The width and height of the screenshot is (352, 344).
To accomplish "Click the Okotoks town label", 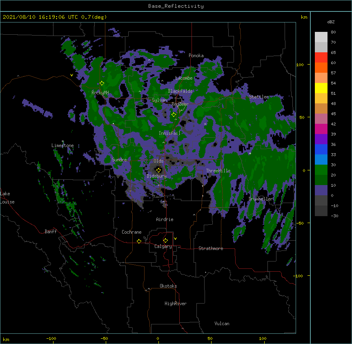I will pyautogui.click(x=168, y=286).
